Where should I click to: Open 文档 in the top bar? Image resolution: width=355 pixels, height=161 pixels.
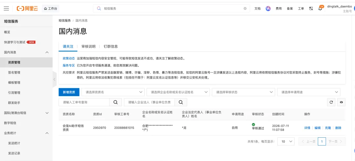pos(257,9)
